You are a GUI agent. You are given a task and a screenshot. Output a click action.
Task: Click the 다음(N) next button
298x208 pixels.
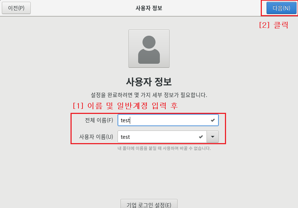pos(281,8)
